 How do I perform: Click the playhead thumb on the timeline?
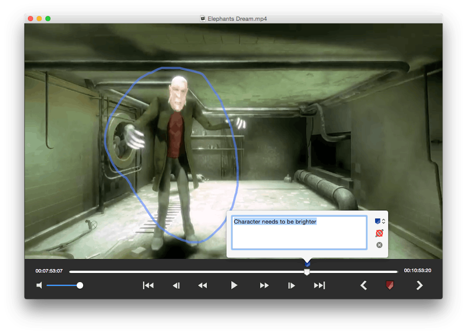[307, 272]
